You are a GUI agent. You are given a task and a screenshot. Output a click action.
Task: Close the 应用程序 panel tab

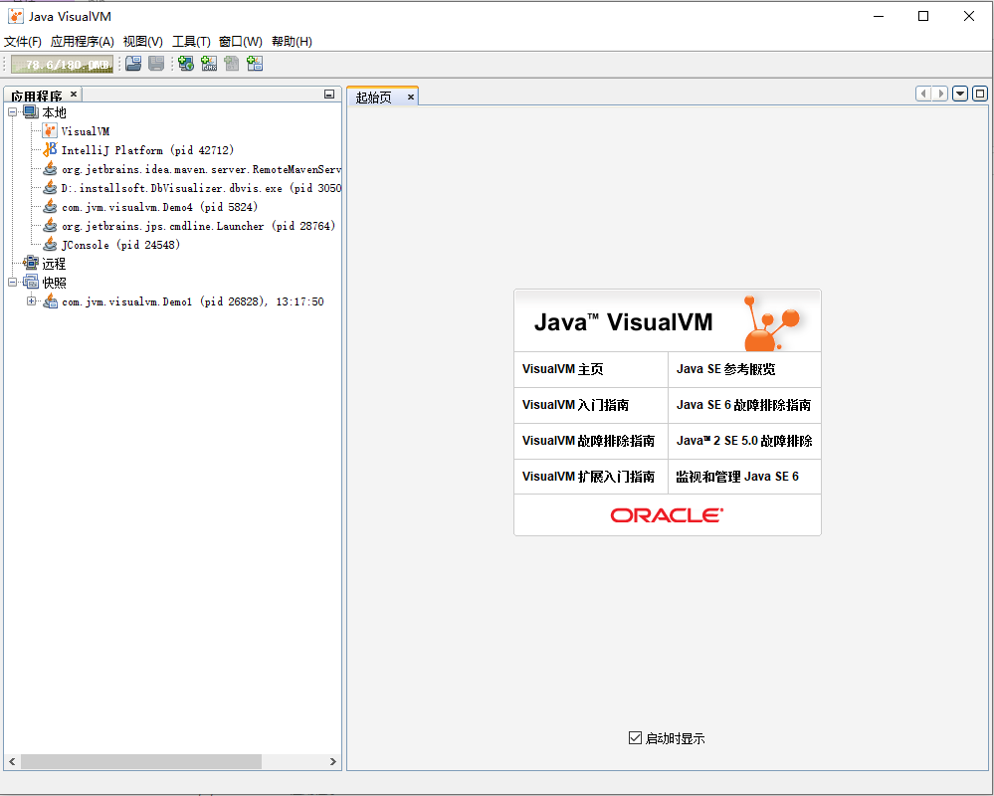tap(74, 94)
